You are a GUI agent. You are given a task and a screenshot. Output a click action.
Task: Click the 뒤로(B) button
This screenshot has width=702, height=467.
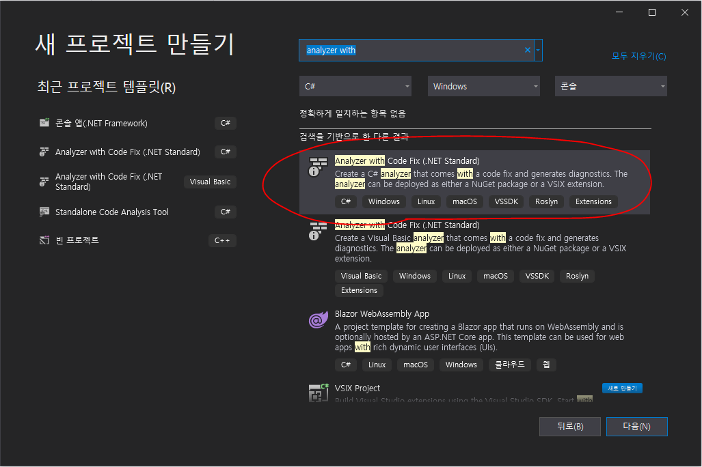(x=570, y=426)
